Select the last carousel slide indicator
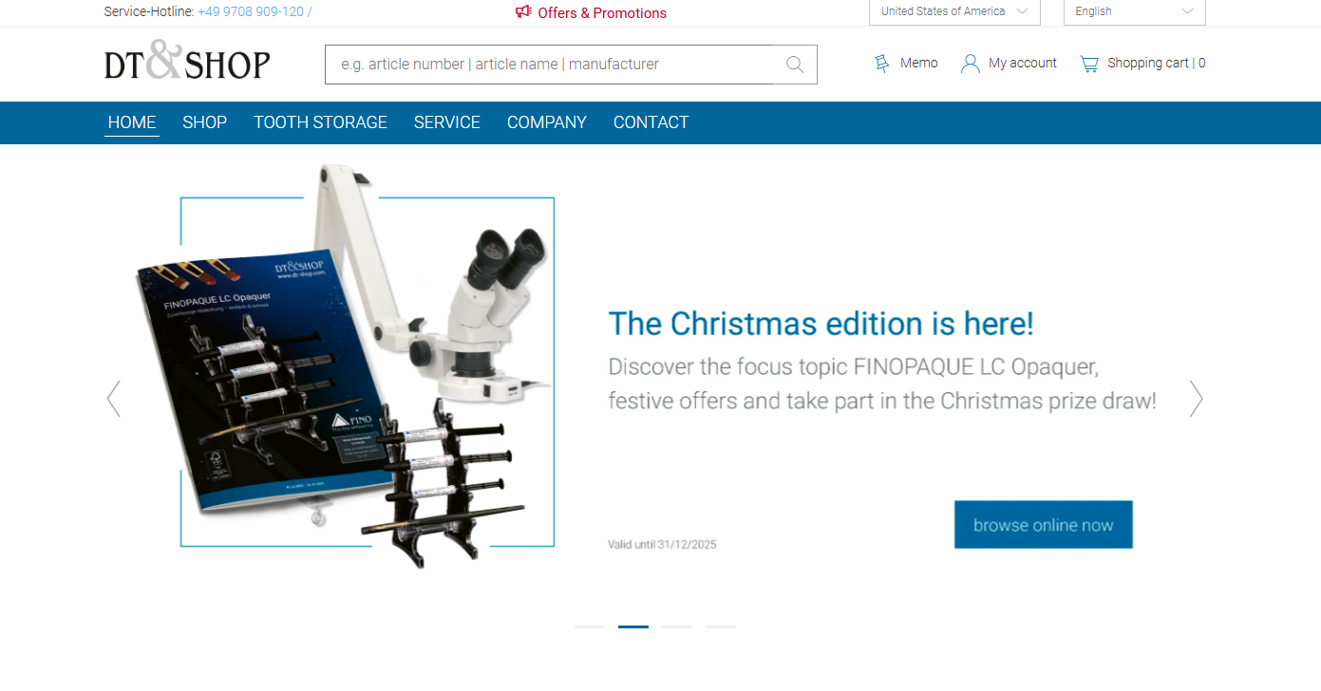Image resolution: width=1321 pixels, height=691 pixels. click(x=721, y=626)
